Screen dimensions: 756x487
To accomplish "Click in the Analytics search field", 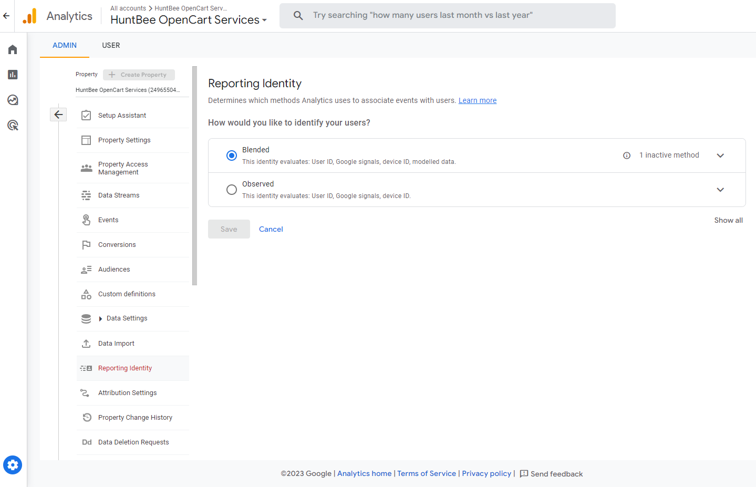I will pos(448,15).
